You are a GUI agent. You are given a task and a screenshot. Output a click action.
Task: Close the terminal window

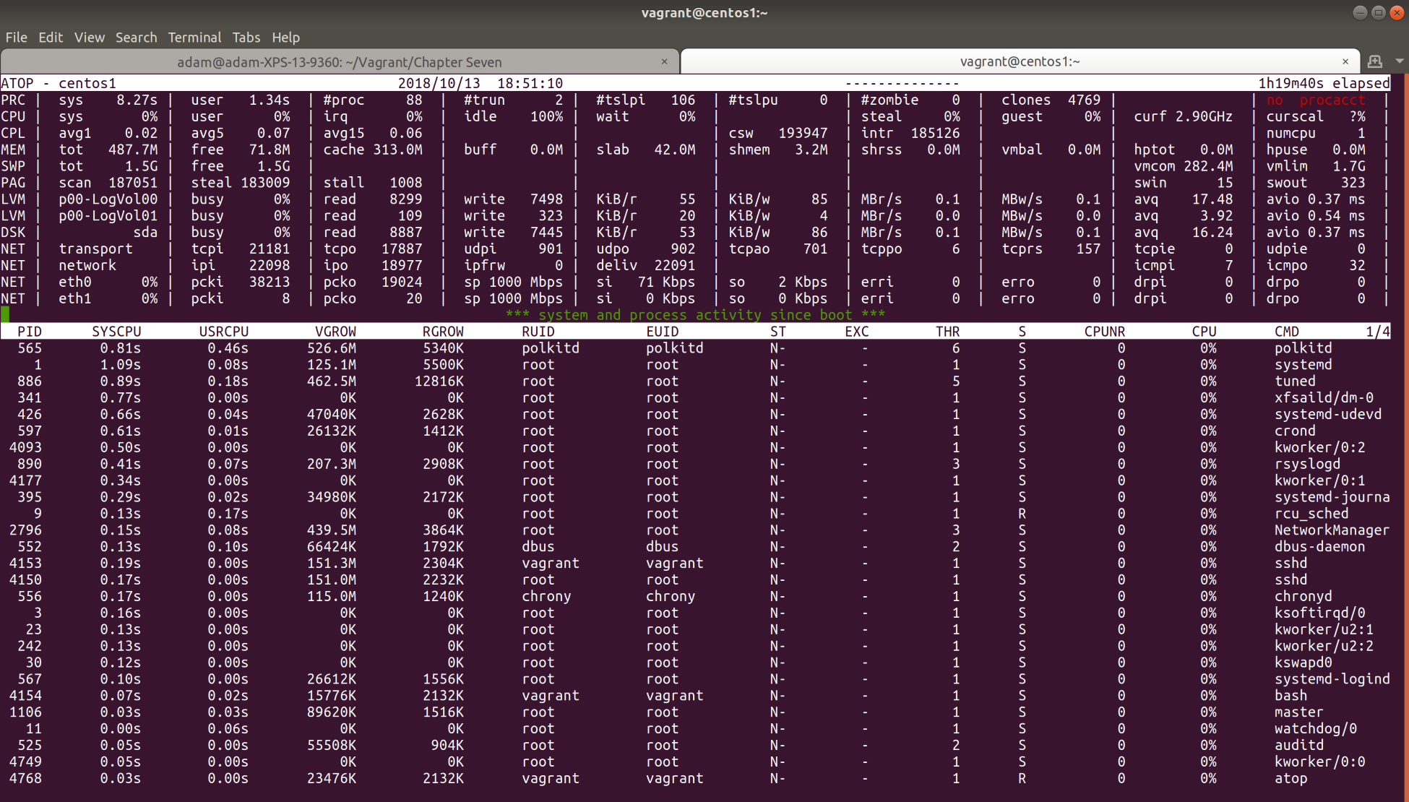coord(1397,12)
